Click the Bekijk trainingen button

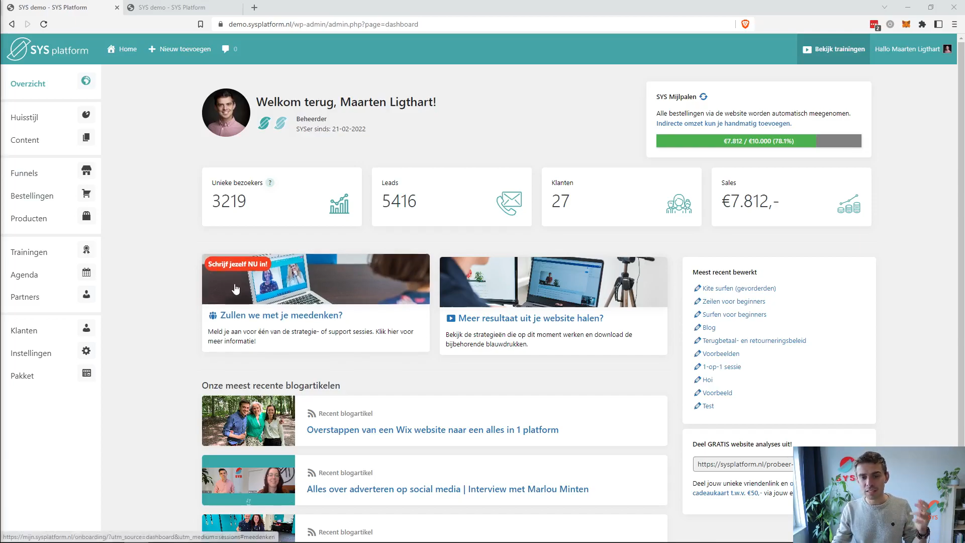(x=833, y=49)
